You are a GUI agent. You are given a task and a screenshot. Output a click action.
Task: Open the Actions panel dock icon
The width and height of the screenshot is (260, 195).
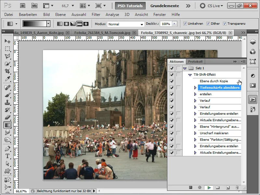click(253, 100)
